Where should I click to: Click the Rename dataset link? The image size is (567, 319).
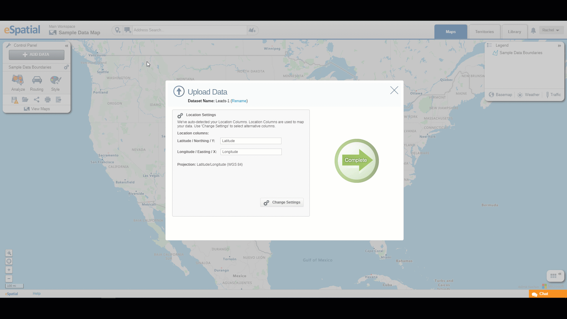239,101
